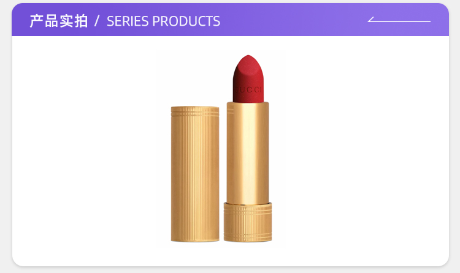Image resolution: width=460 pixels, height=273 pixels.
Task: Click the bottom edge of the lipstick cap
Action: [195, 241]
